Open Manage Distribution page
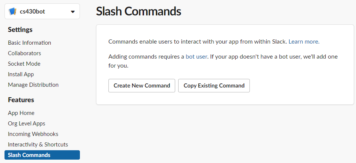The width and height of the screenshot is (356, 163). (33, 85)
